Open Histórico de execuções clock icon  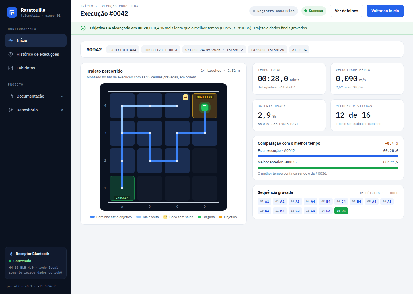[x=11, y=54]
